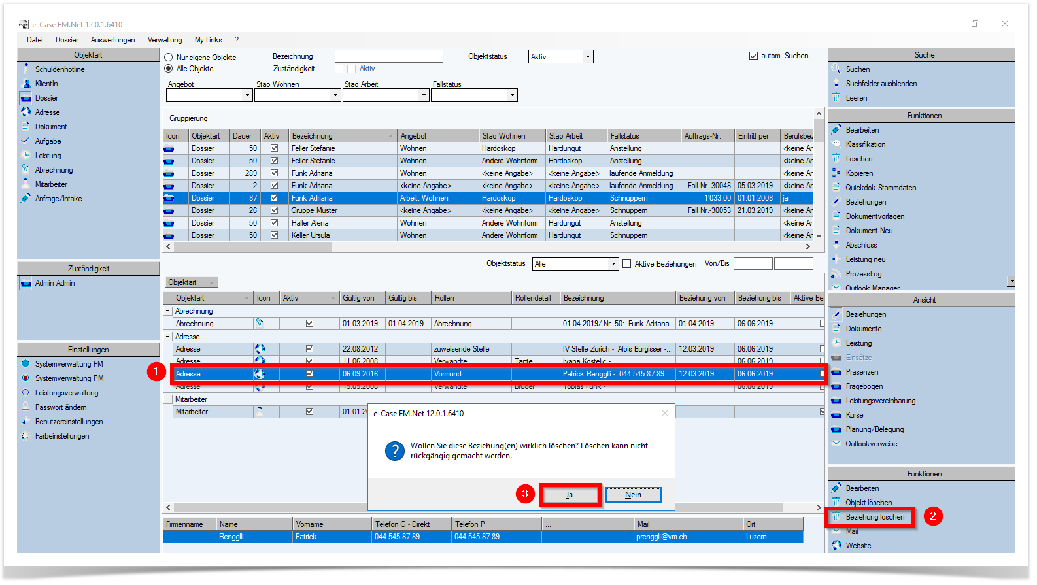
Task: Open the My Links menu
Action: click(x=209, y=40)
